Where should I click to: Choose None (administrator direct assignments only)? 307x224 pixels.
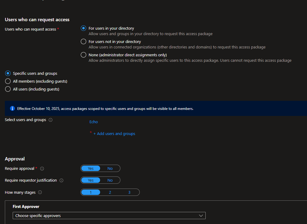[x=83, y=55]
